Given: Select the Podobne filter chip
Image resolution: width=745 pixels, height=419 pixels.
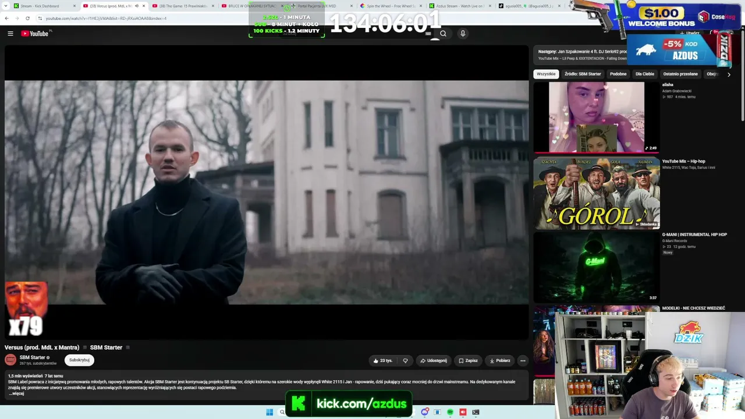Looking at the screenshot, I should (618, 74).
